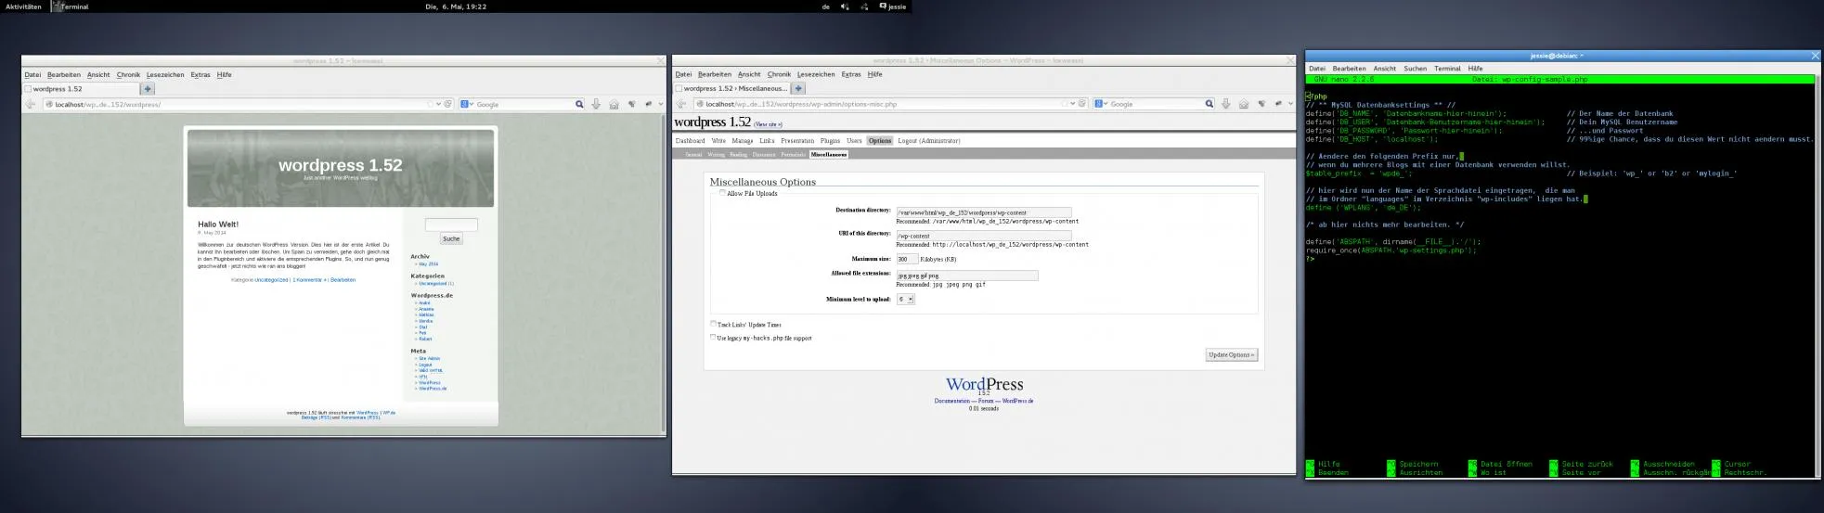Viewport: 1824px width, 513px height.
Task: Reload page in admin browser window
Action: pyautogui.click(x=1082, y=104)
